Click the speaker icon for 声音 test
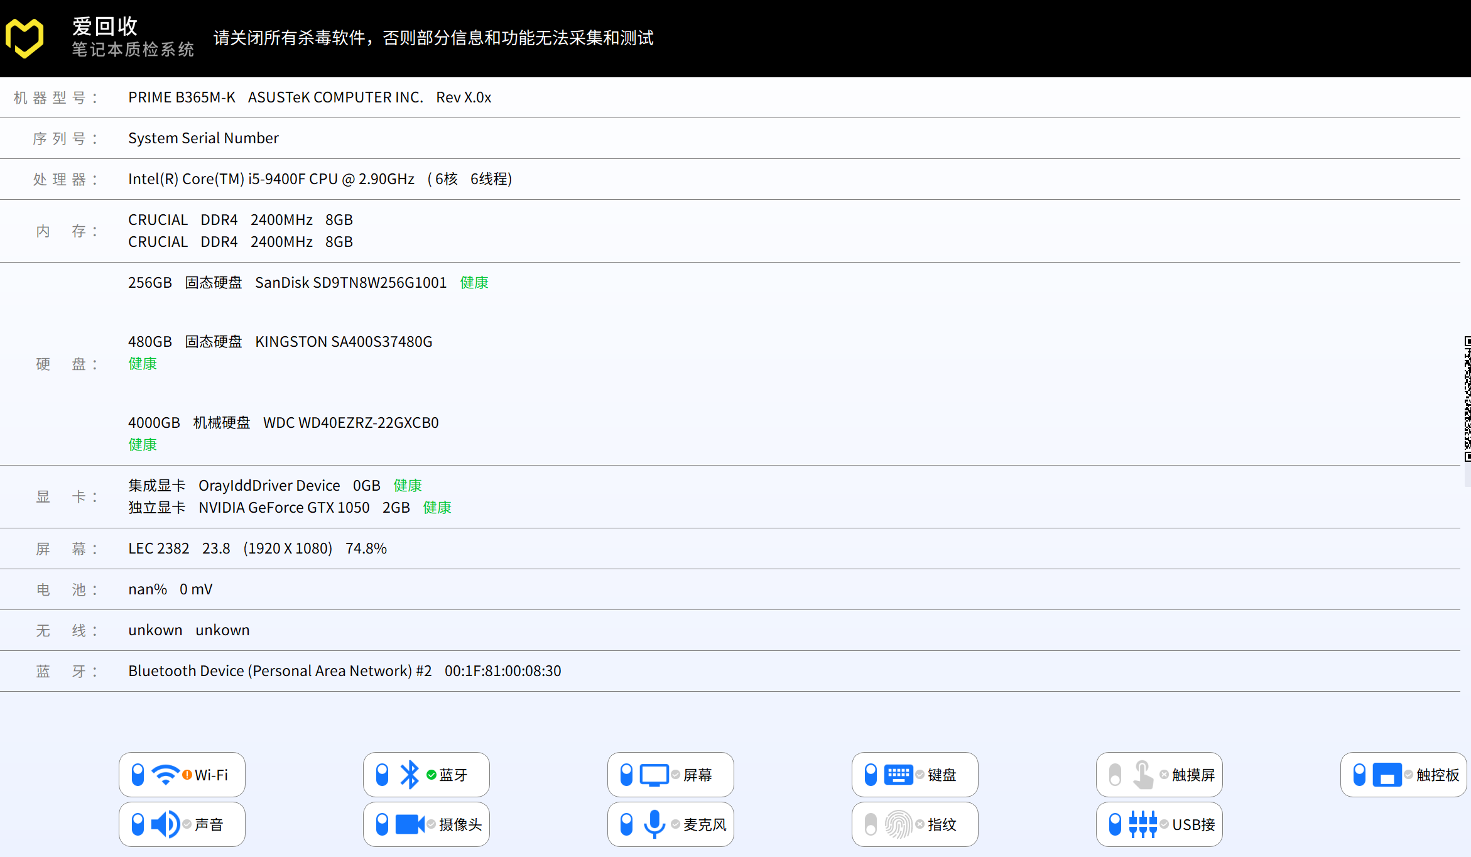1471x857 pixels. click(166, 824)
